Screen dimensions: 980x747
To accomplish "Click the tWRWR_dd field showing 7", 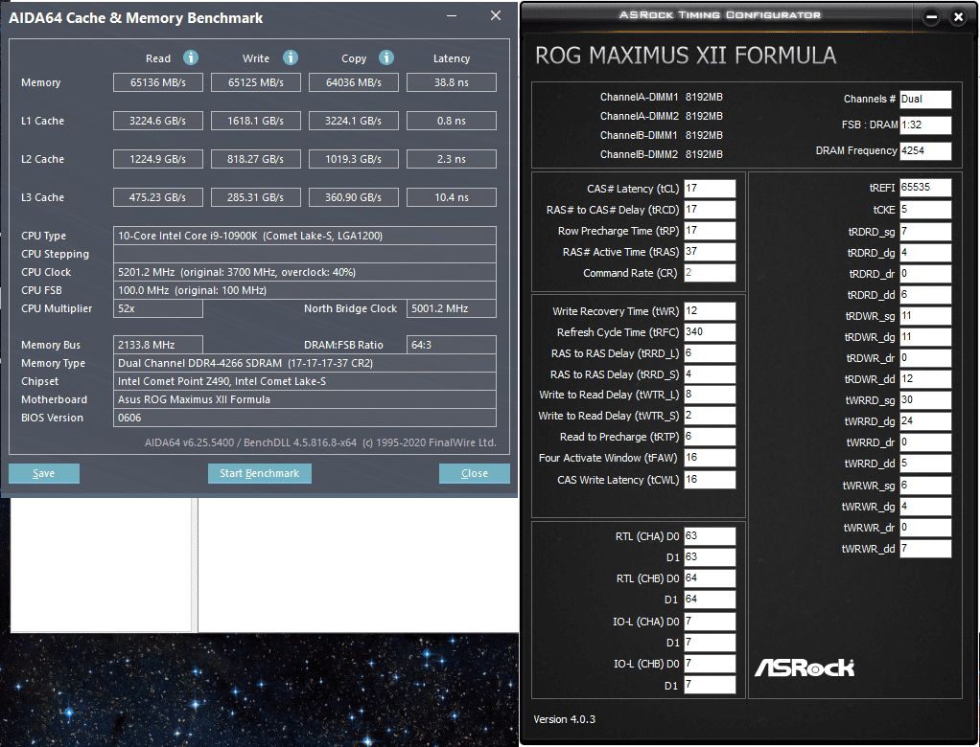I will click(925, 549).
